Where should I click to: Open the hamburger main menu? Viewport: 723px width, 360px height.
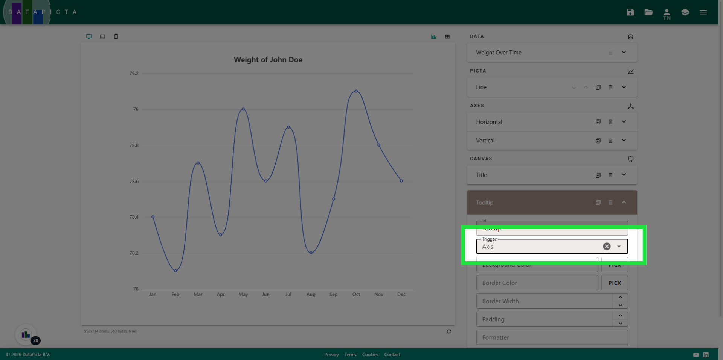click(703, 12)
